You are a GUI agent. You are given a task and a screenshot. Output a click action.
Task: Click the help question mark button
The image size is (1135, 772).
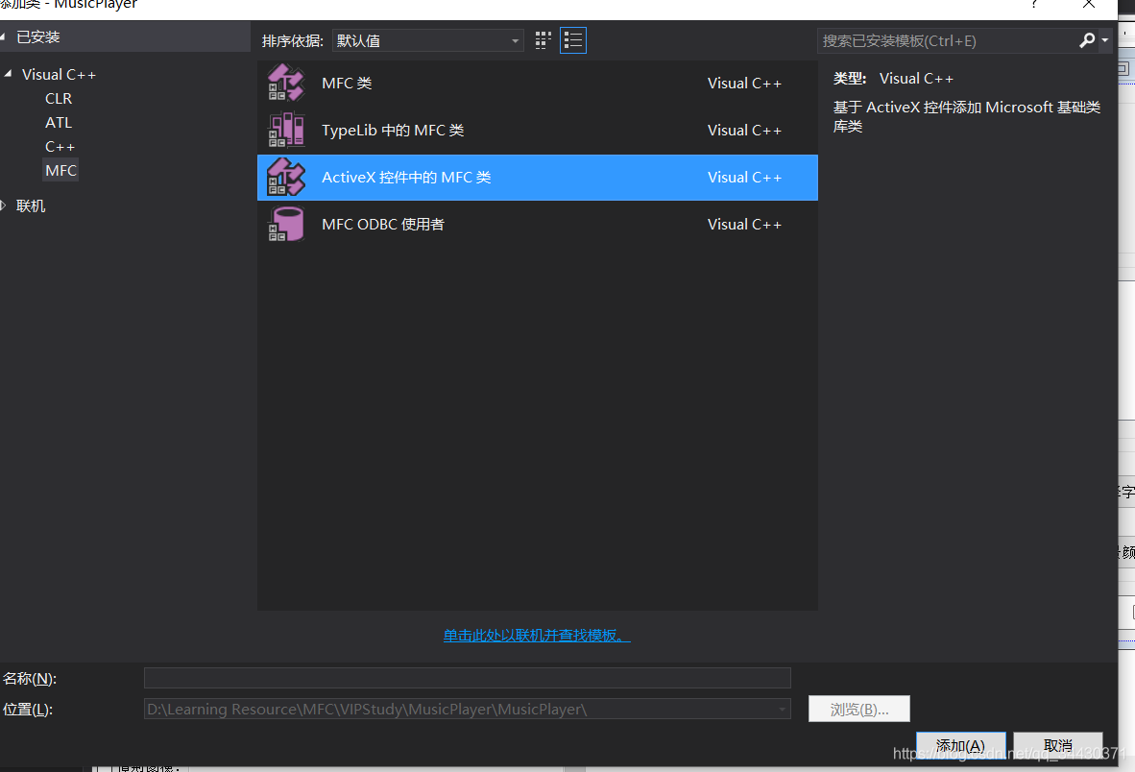click(1033, 5)
